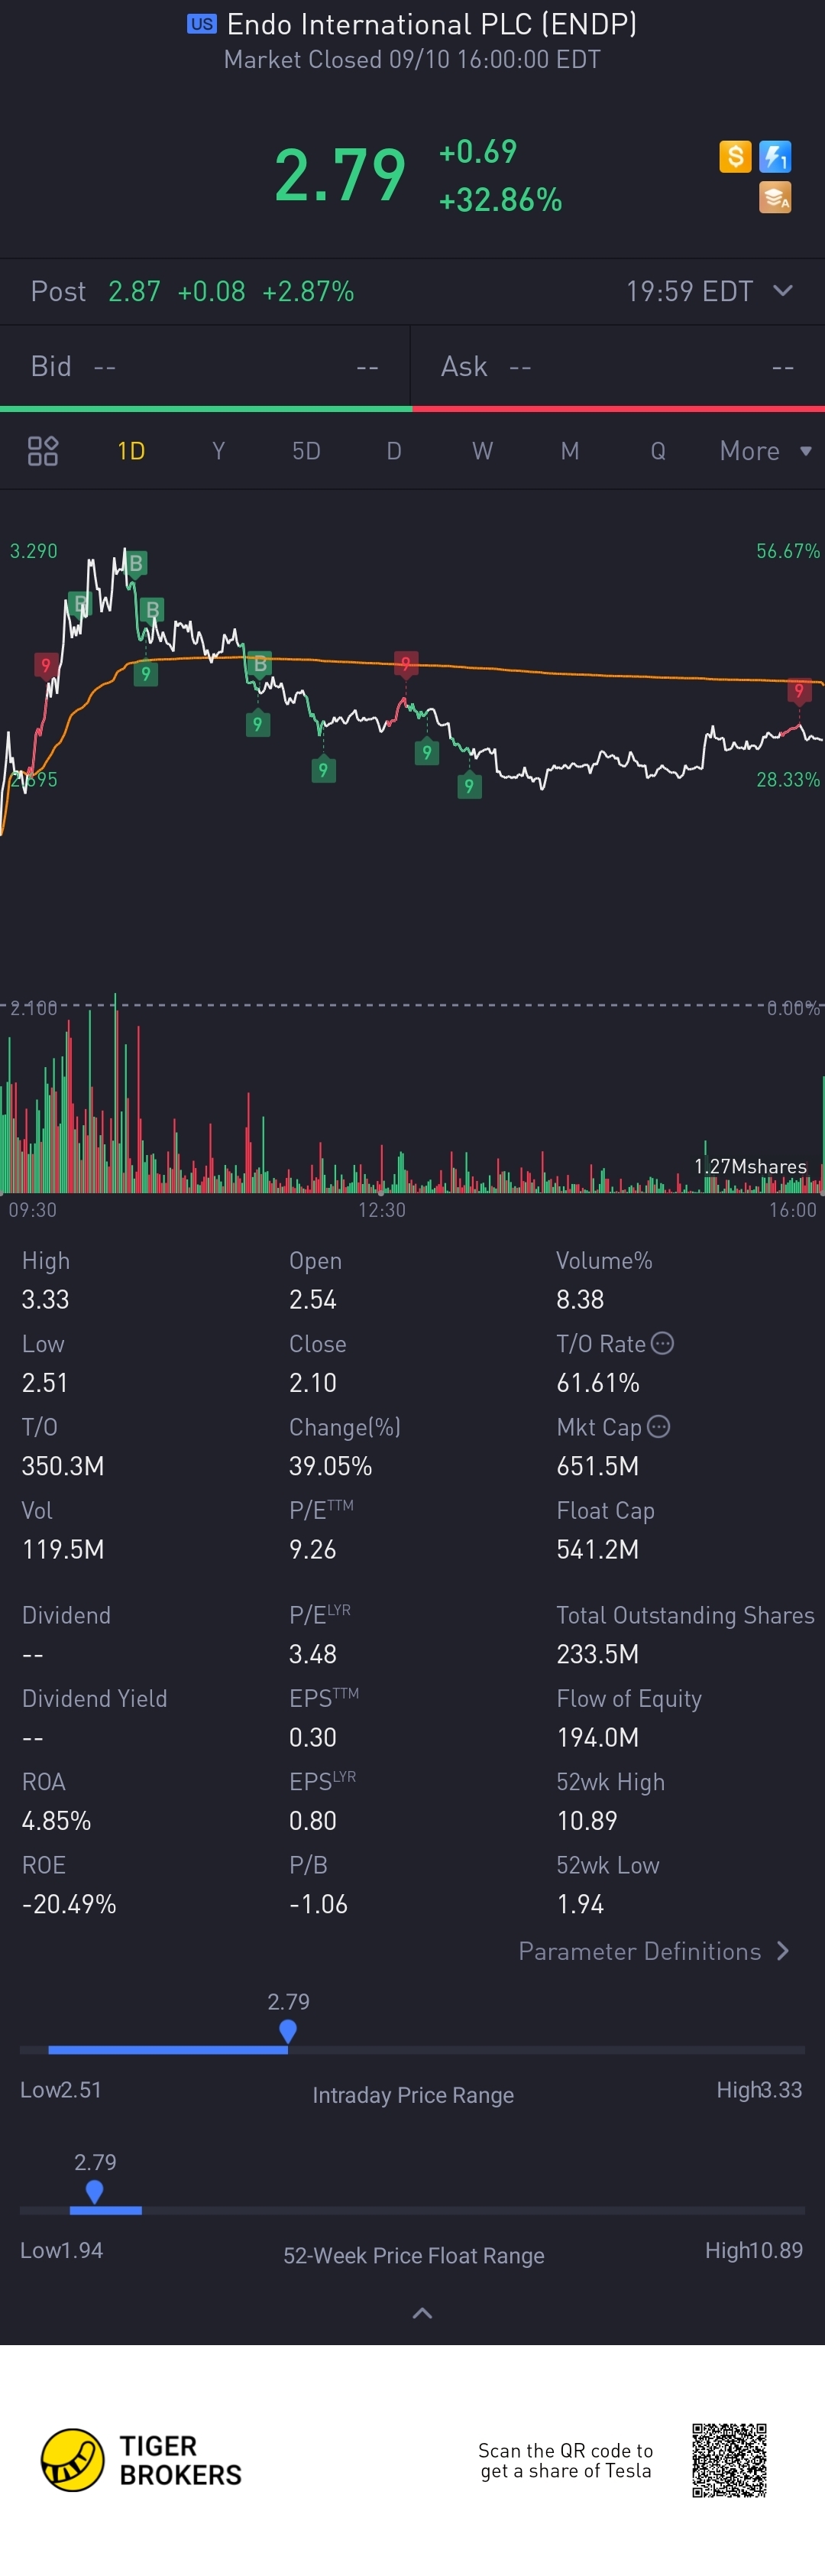Viewport: 825px width, 2576px height.
Task: Tap the Bid quote panel
Action: [205, 367]
